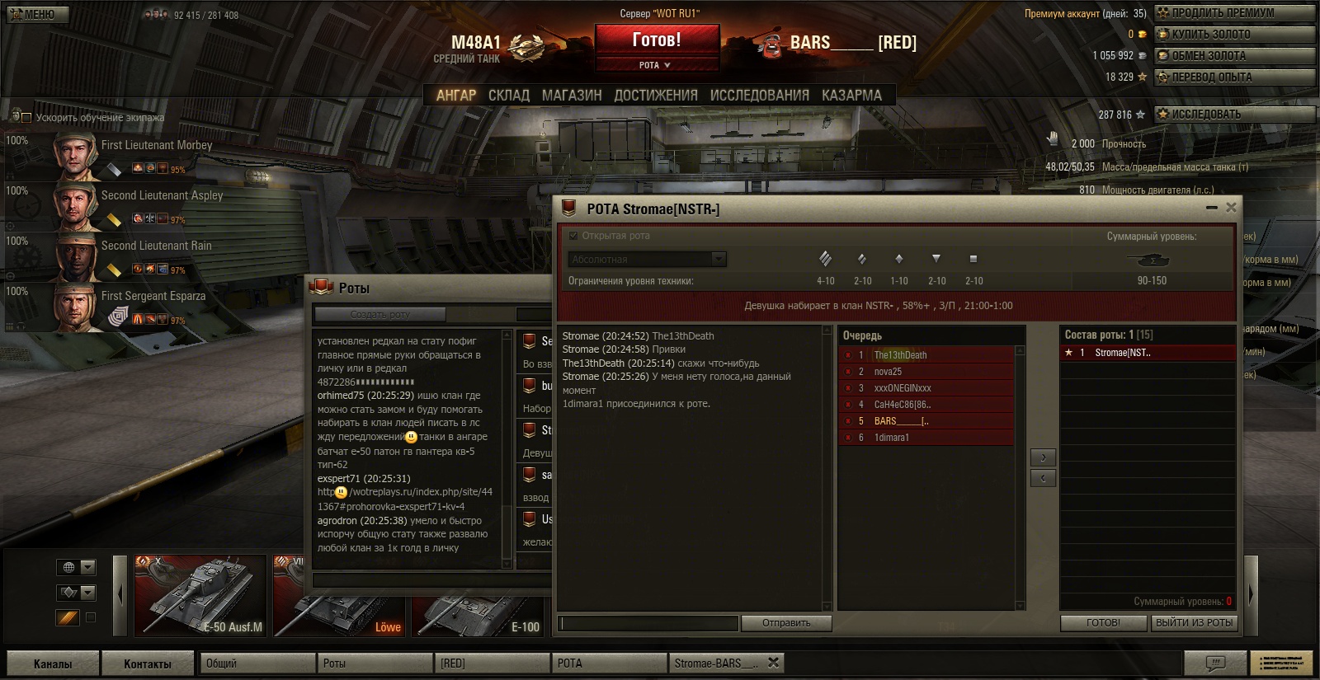Toggle the checkbox beside the premium filter
The width and height of the screenshot is (1320, 680).
[91, 617]
